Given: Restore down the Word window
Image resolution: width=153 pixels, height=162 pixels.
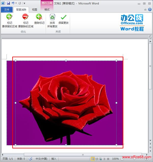Looking at the screenshot, I should (144, 4).
